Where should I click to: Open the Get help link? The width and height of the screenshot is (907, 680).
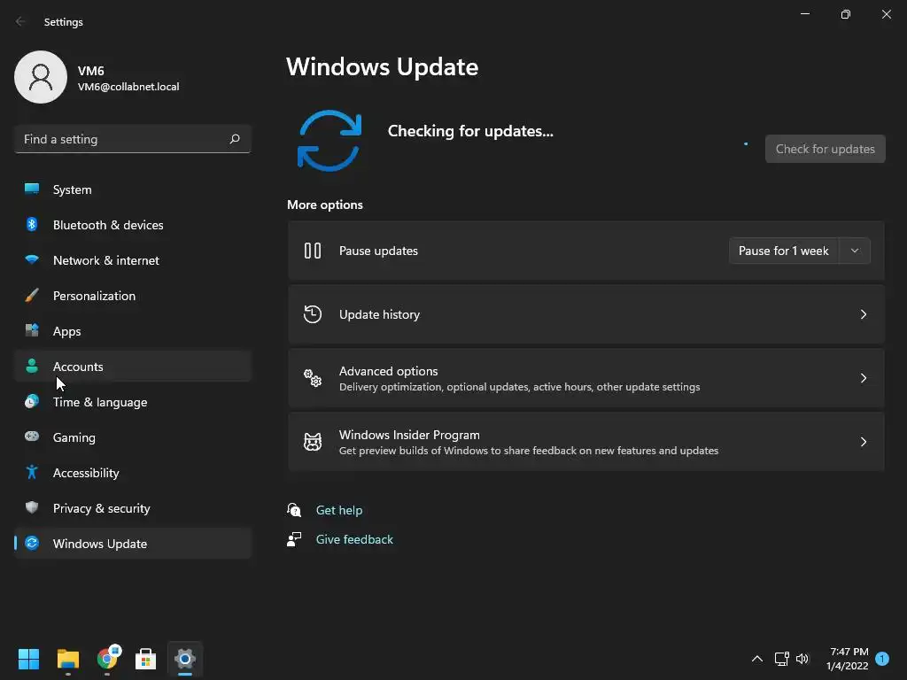click(339, 509)
